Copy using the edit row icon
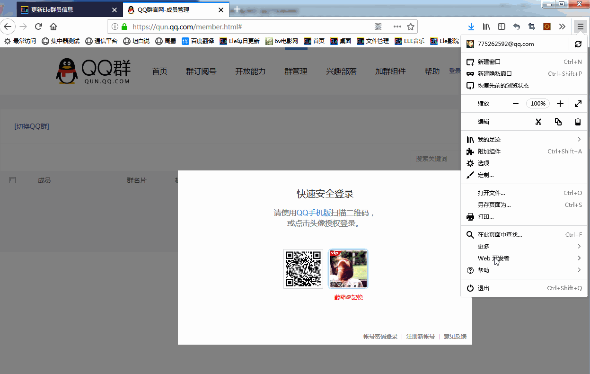The height and width of the screenshot is (374, 590). pyautogui.click(x=558, y=122)
